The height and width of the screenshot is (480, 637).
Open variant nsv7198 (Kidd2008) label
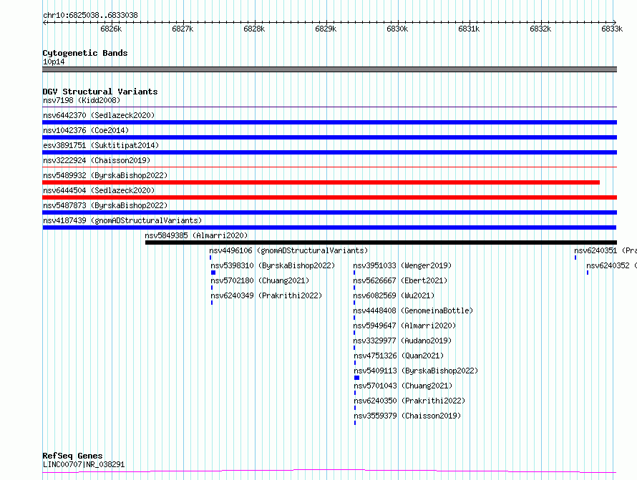(82, 100)
